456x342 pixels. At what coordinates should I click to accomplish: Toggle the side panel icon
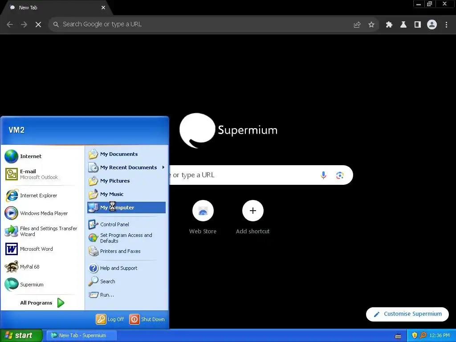click(x=418, y=24)
